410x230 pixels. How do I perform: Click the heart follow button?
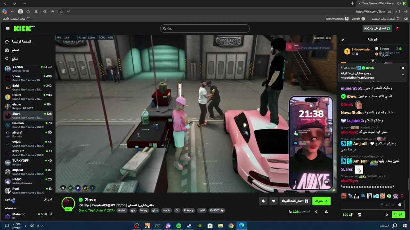click(273, 201)
